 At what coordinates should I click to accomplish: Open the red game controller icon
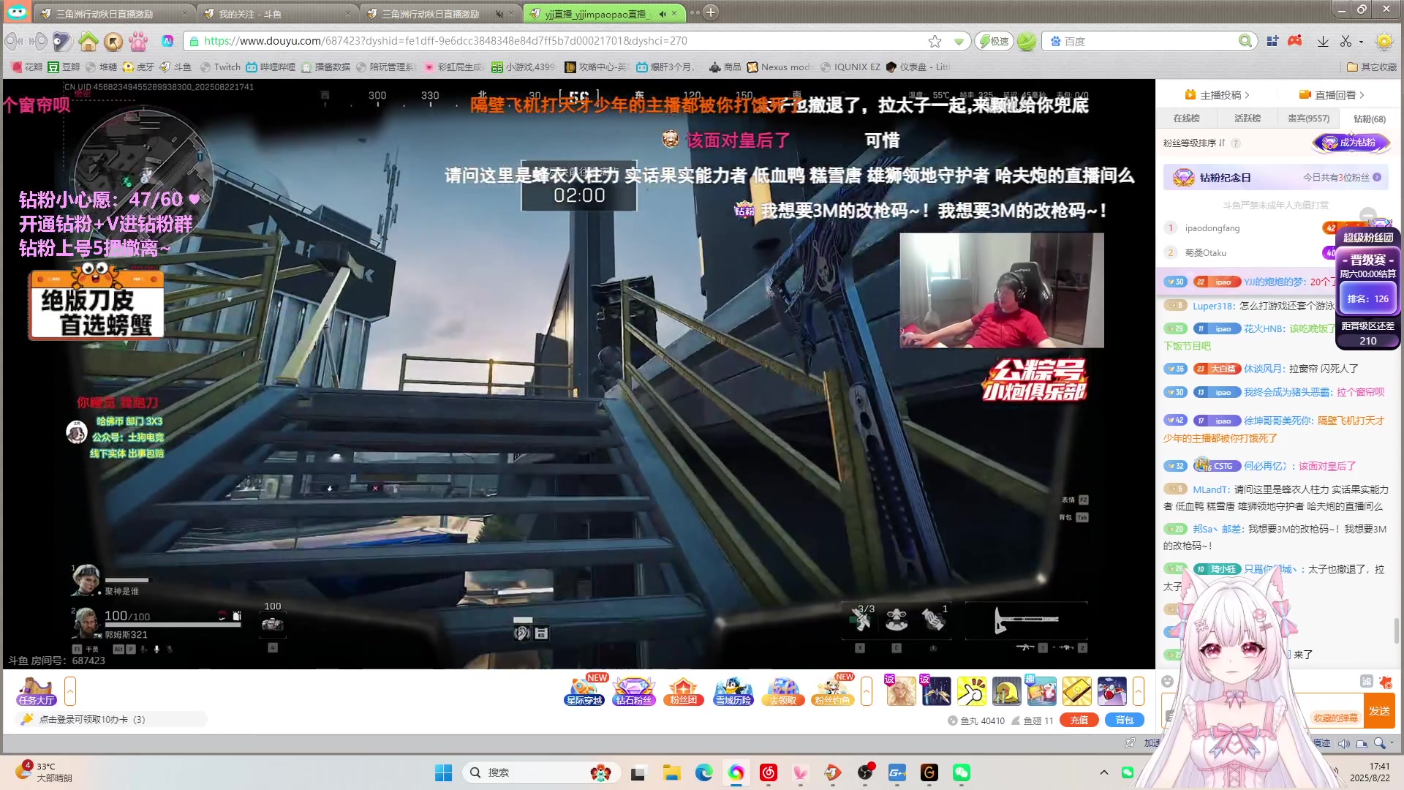coord(1295,41)
